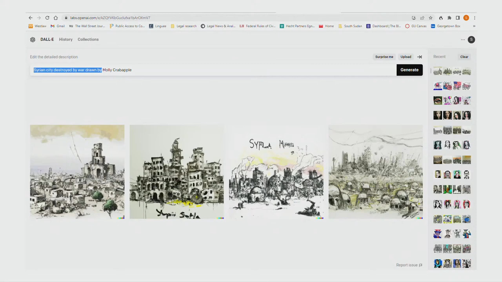Open the Georgetown Box bookmark

[x=446, y=26]
